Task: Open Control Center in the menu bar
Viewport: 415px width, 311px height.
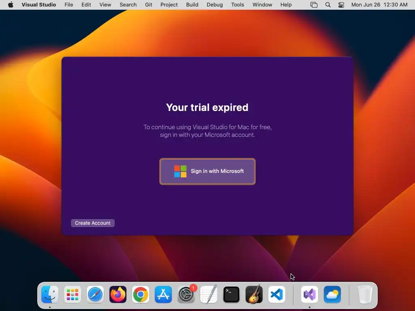Action: pyautogui.click(x=341, y=5)
